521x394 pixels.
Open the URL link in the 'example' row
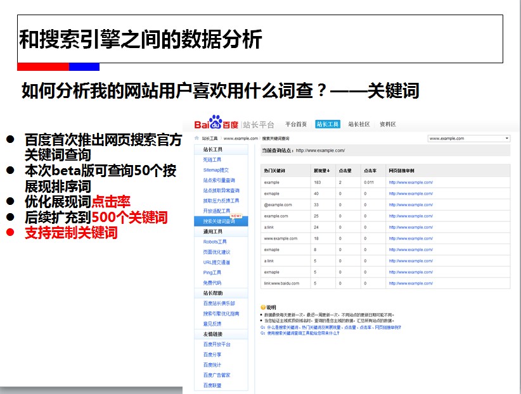pyautogui.click(x=411, y=182)
